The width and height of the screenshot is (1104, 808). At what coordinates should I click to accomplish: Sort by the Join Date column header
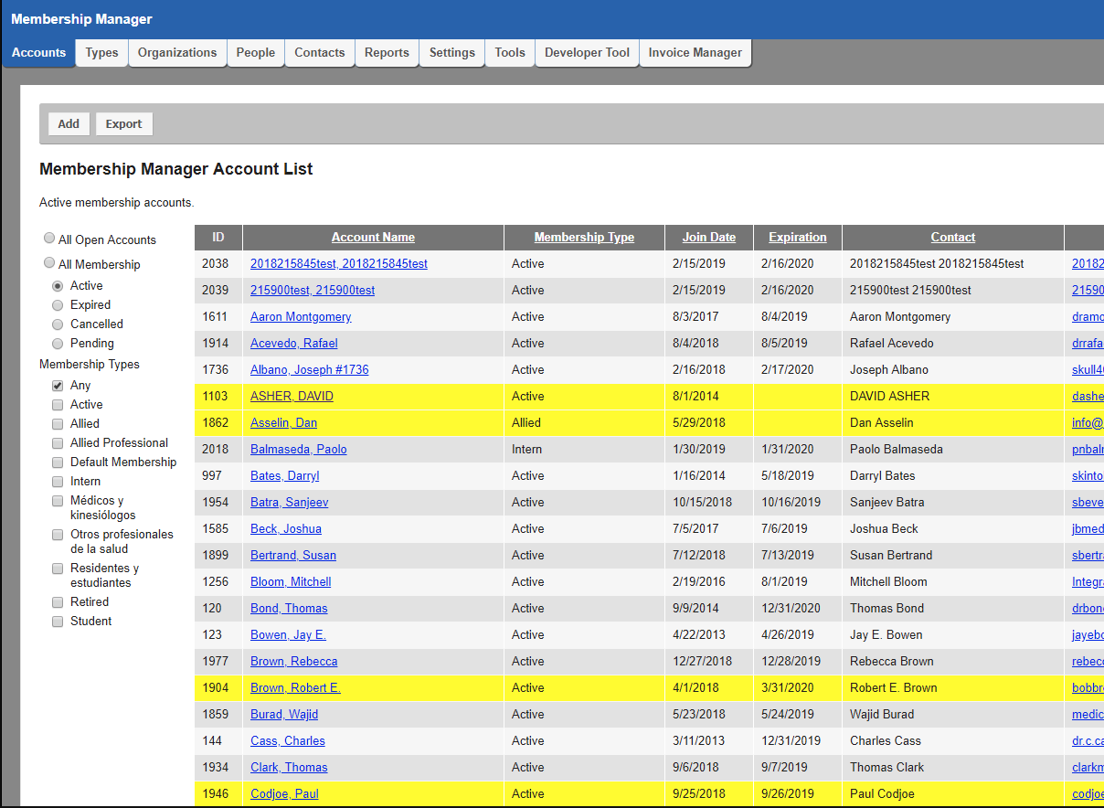[x=709, y=238]
